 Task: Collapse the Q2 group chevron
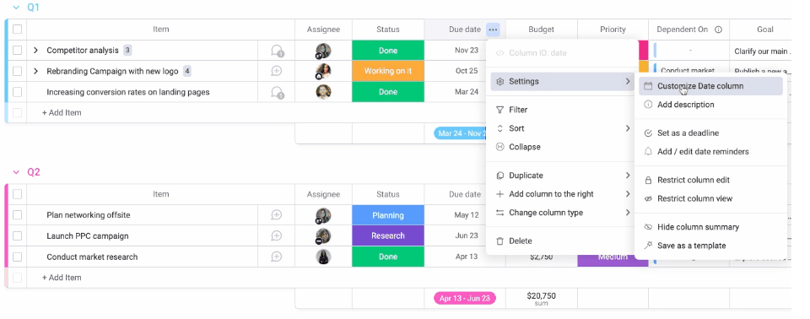coord(16,172)
